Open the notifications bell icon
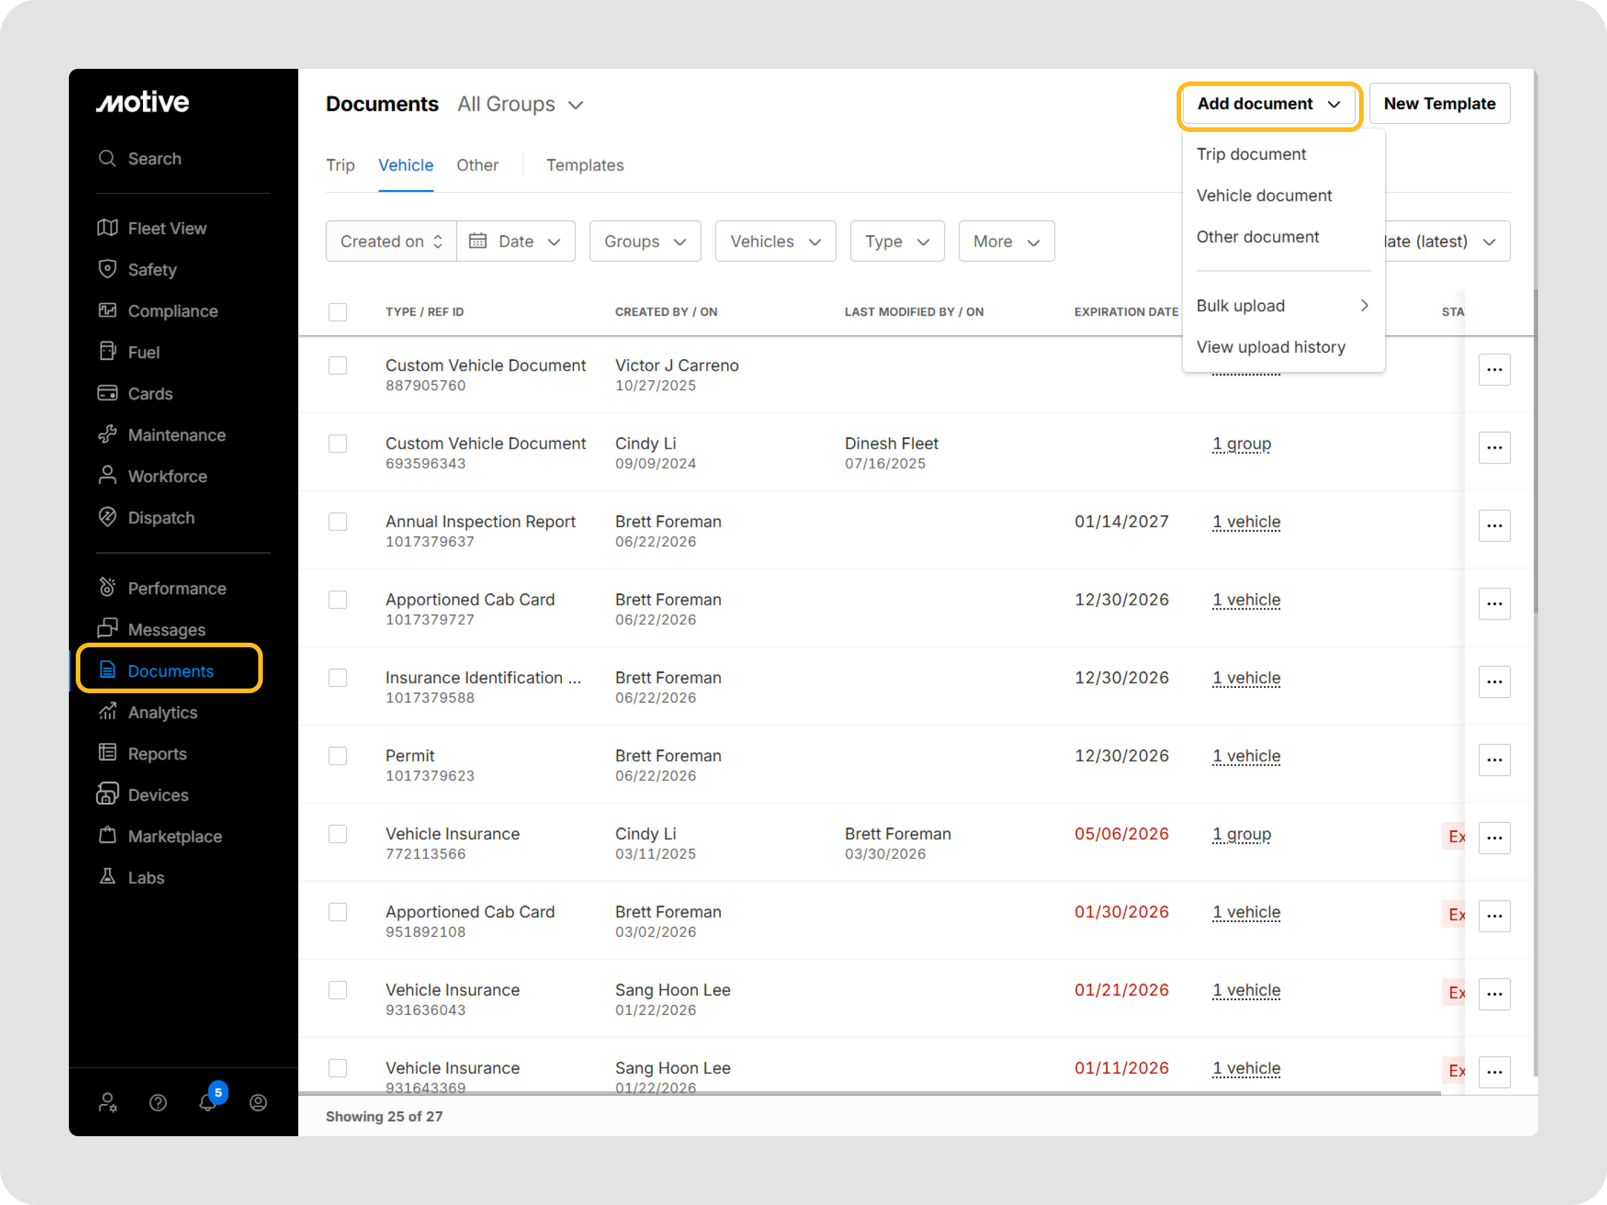This screenshot has height=1205, width=1607. point(208,1102)
